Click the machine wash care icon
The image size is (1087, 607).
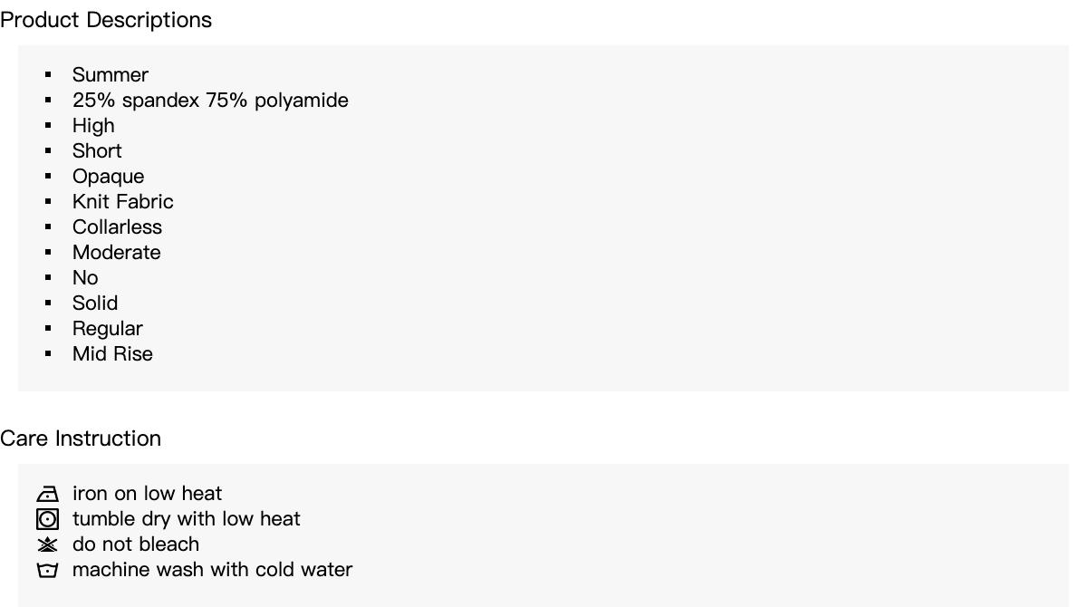(x=47, y=570)
